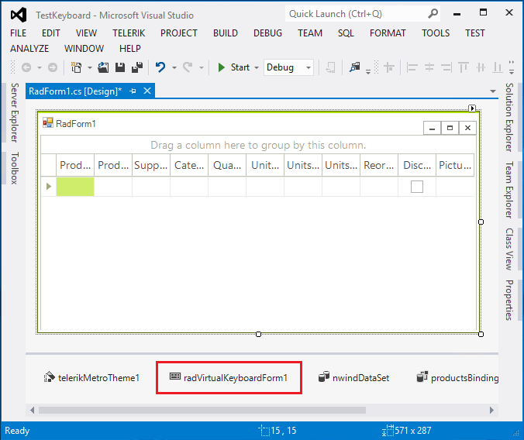
Task: Open the New Project dropdown arrow
Action: (x=90, y=68)
